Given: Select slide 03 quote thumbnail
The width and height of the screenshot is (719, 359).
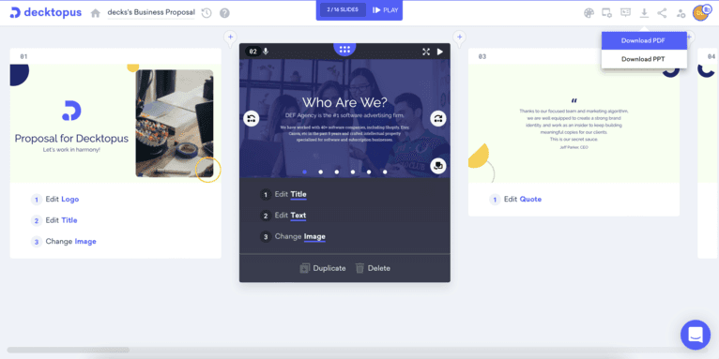Looking at the screenshot, I should click(574, 124).
